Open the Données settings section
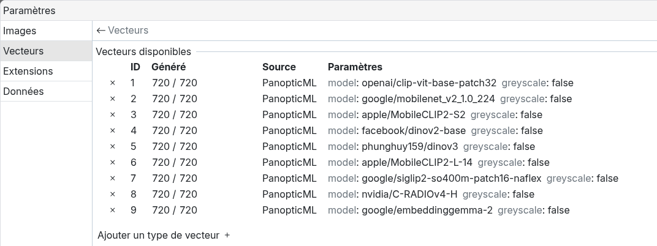Image resolution: width=657 pixels, height=246 pixels. coord(46,91)
